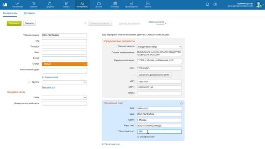The height and width of the screenshot is (149, 265).
Task: Click the empty ОКПО field
Action: pyautogui.click(x=159, y=93)
